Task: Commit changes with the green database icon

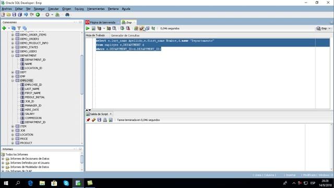Action: point(122,28)
